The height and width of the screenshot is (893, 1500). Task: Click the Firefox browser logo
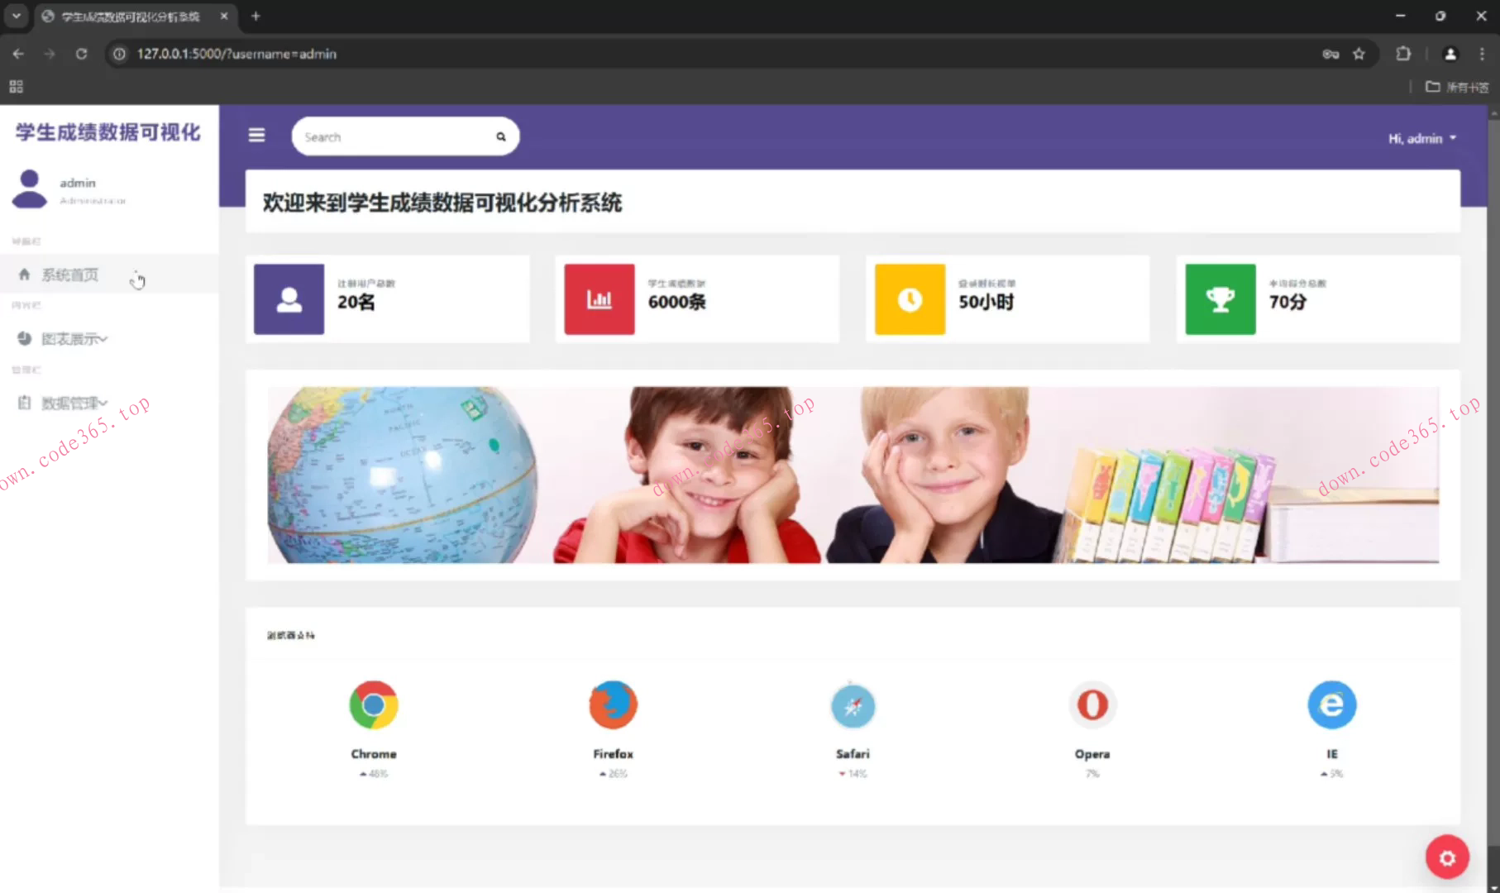[x=613, y=704]
